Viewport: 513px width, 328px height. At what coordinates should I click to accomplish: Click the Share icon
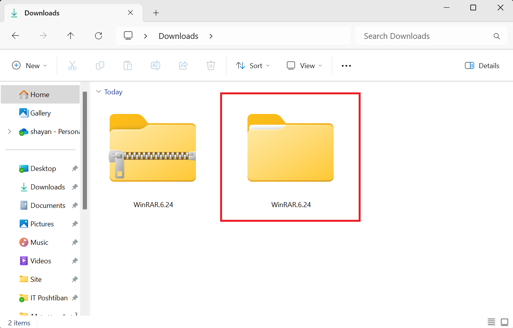(x=183, y=65)
